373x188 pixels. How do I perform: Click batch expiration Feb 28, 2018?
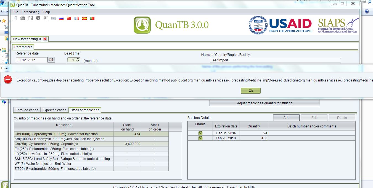pos(226,138)
